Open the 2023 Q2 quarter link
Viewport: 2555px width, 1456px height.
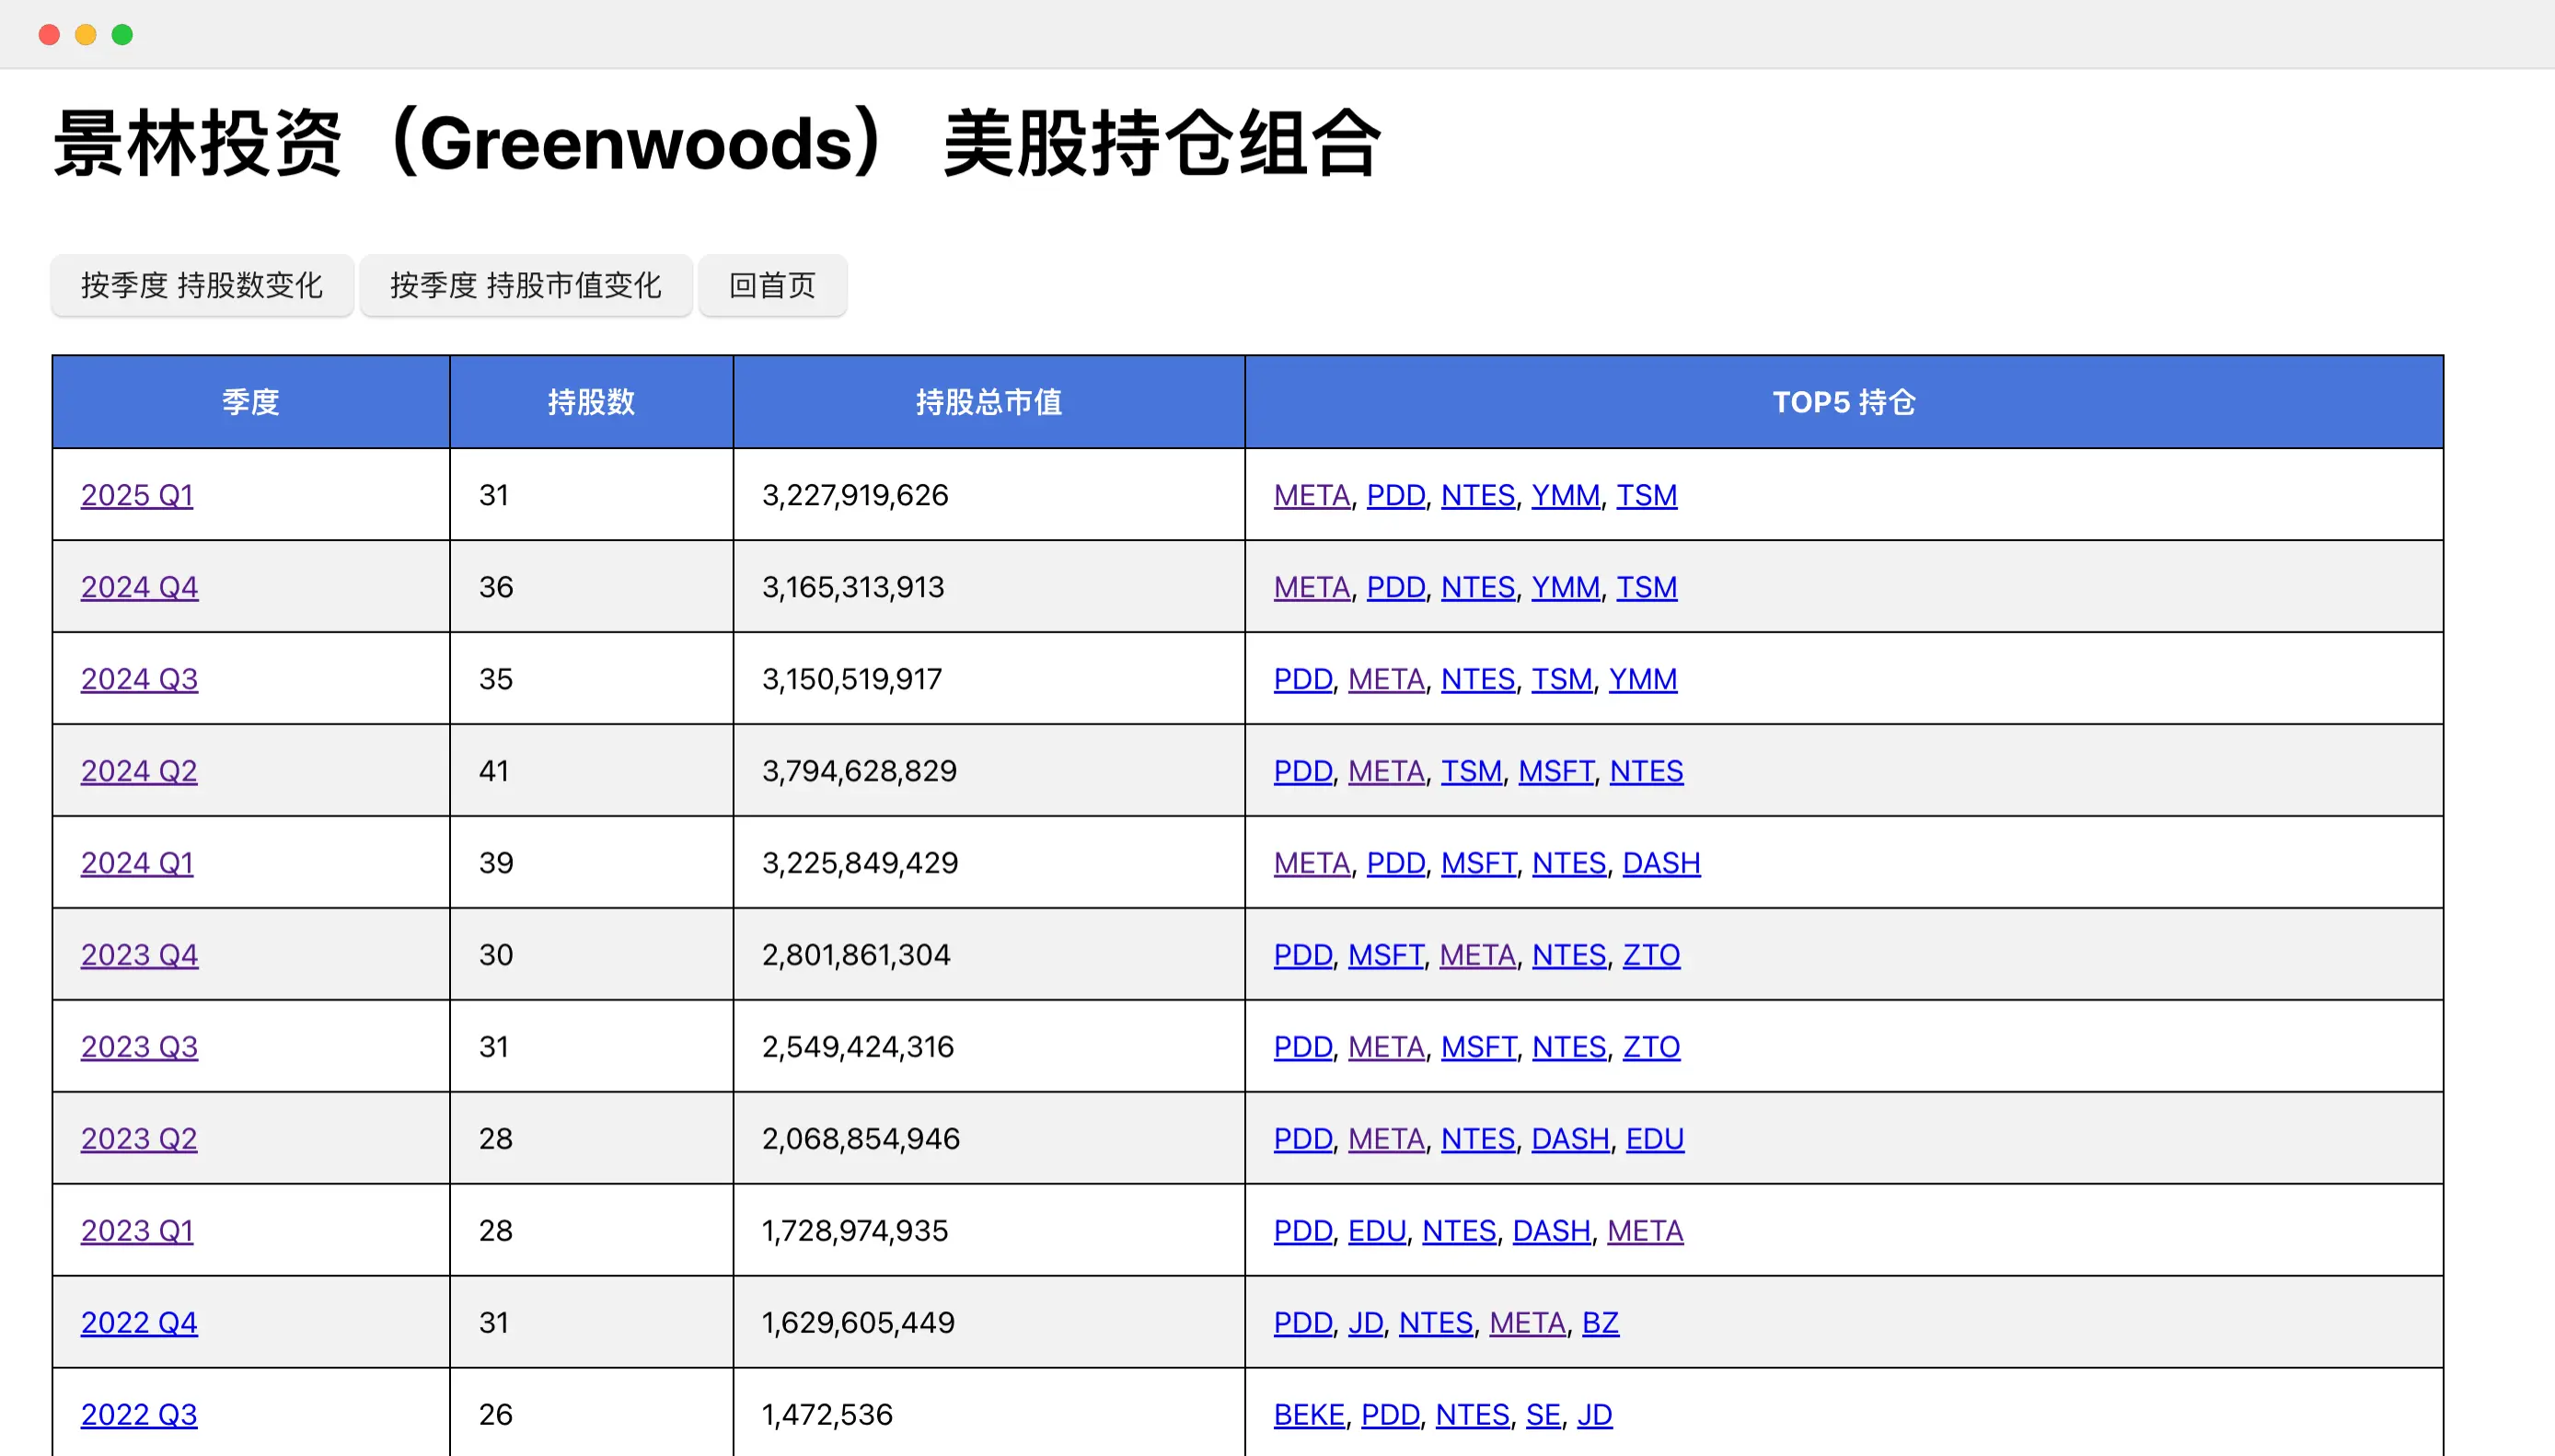point(139,1139)
